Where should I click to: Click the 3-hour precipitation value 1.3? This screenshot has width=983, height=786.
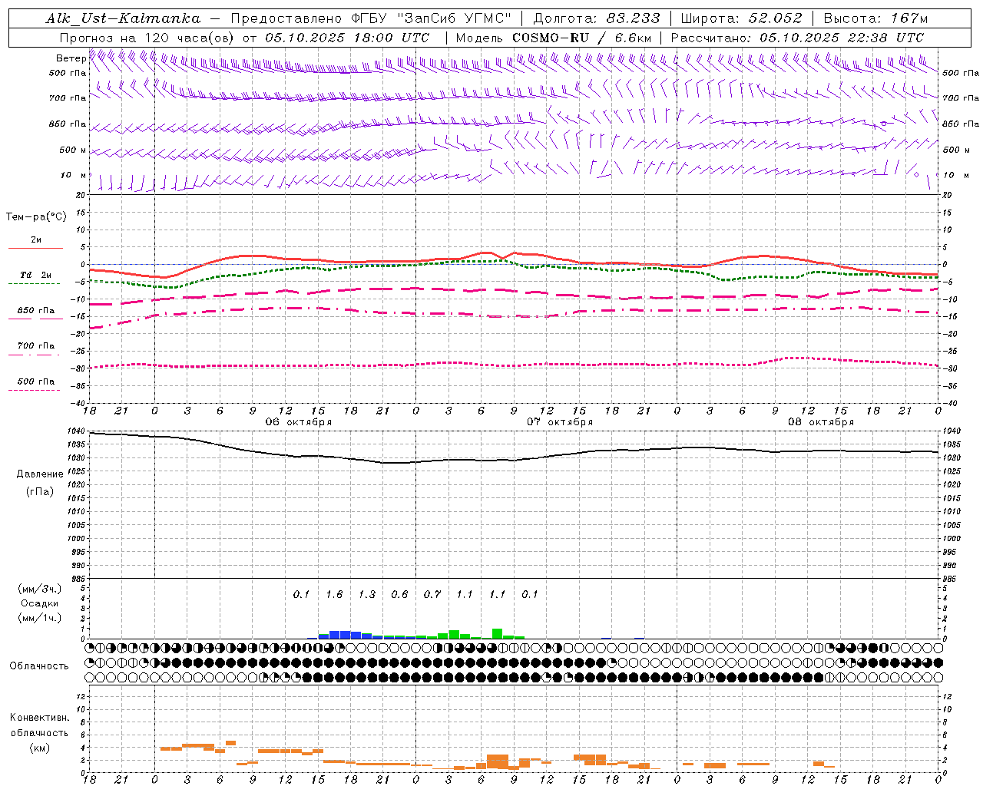tap(367, 595)
